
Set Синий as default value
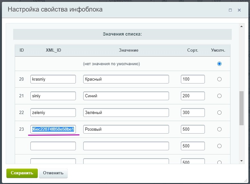tap(219, 96)
